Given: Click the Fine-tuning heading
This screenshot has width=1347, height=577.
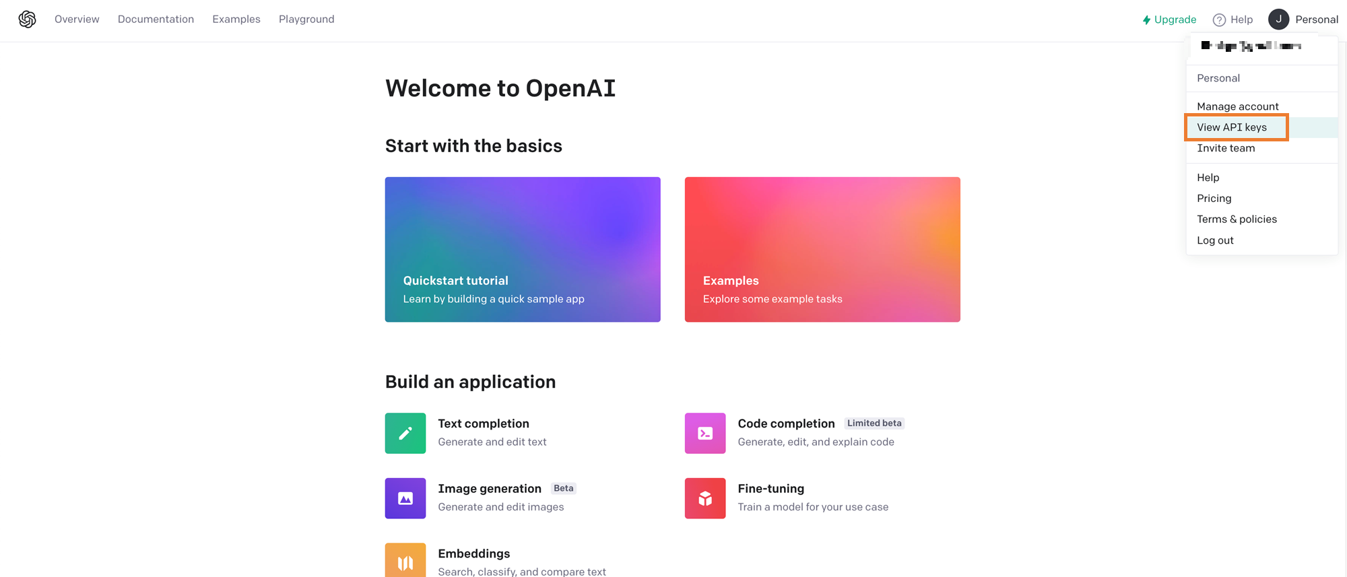Looking at the screenshot, I should [x=771, y=489].
